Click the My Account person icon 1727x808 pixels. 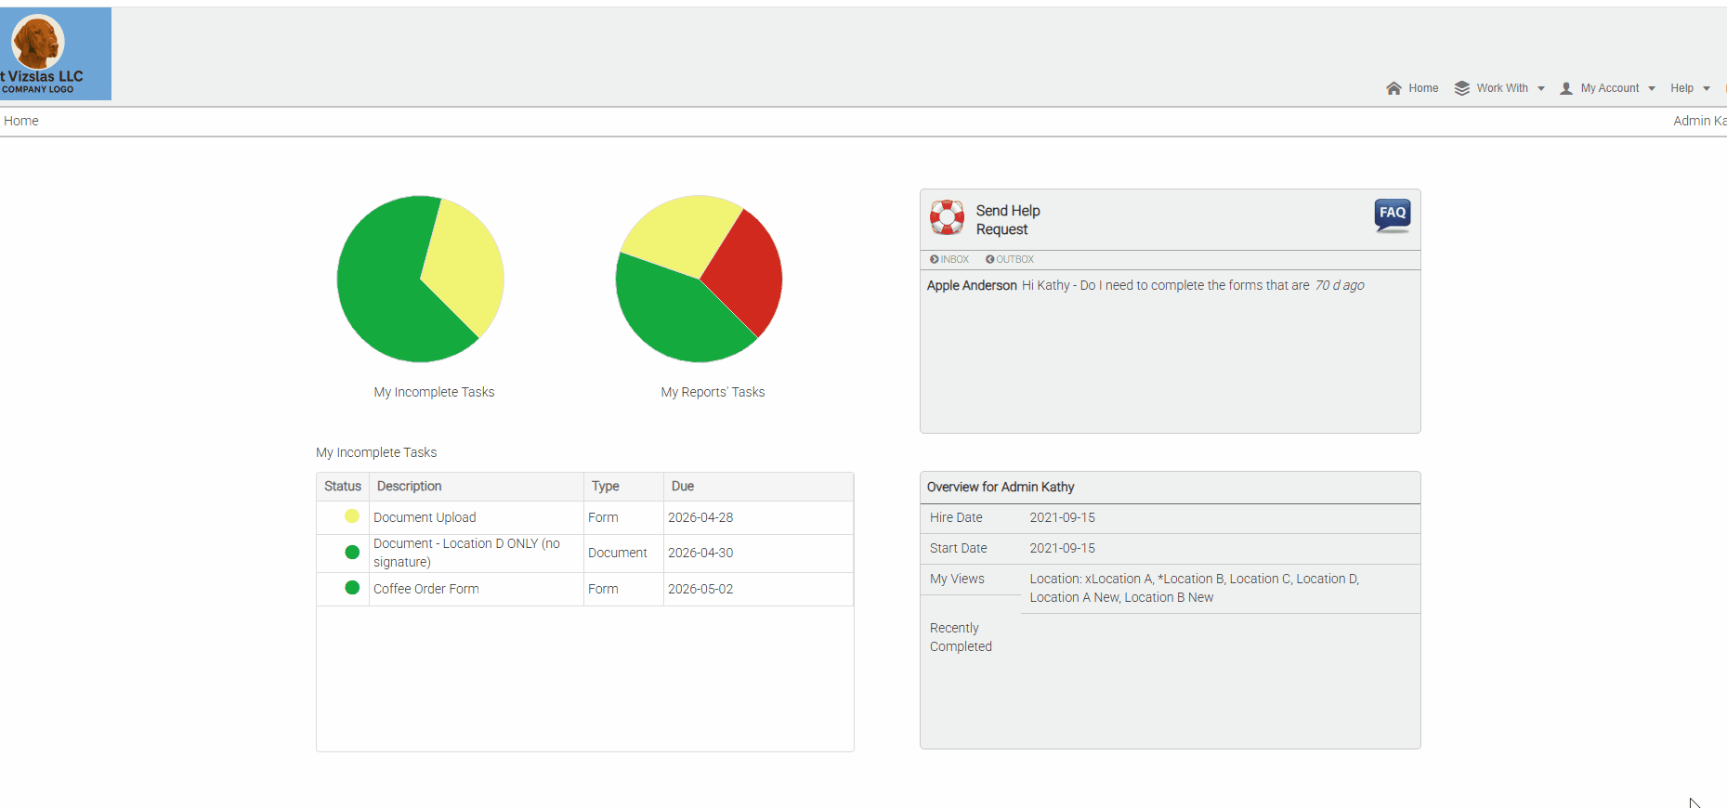(x=1566, y=88)
